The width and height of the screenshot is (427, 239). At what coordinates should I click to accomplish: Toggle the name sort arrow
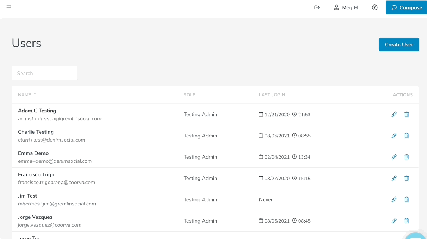click(35, 95)
